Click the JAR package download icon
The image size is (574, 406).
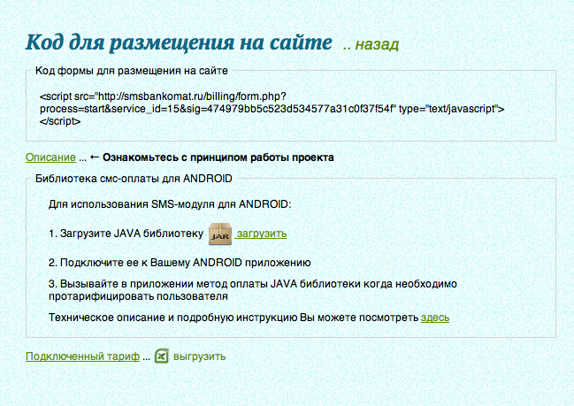pyautogui.click(x=220, y=234)
